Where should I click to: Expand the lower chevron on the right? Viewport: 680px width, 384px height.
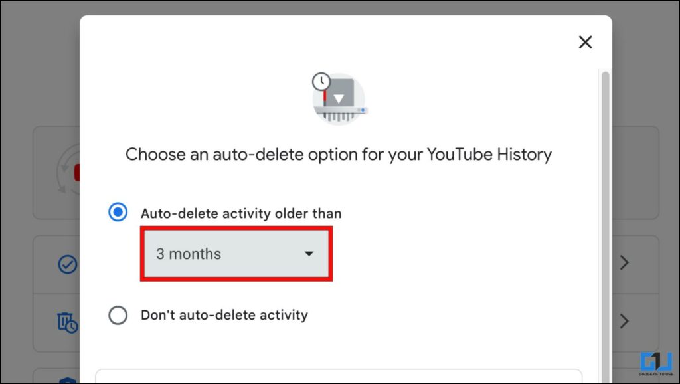pyautogui.click(x=624, y=321)
